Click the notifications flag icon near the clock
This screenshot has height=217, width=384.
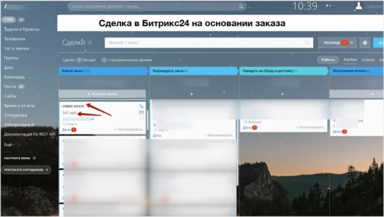click(328, 6)
